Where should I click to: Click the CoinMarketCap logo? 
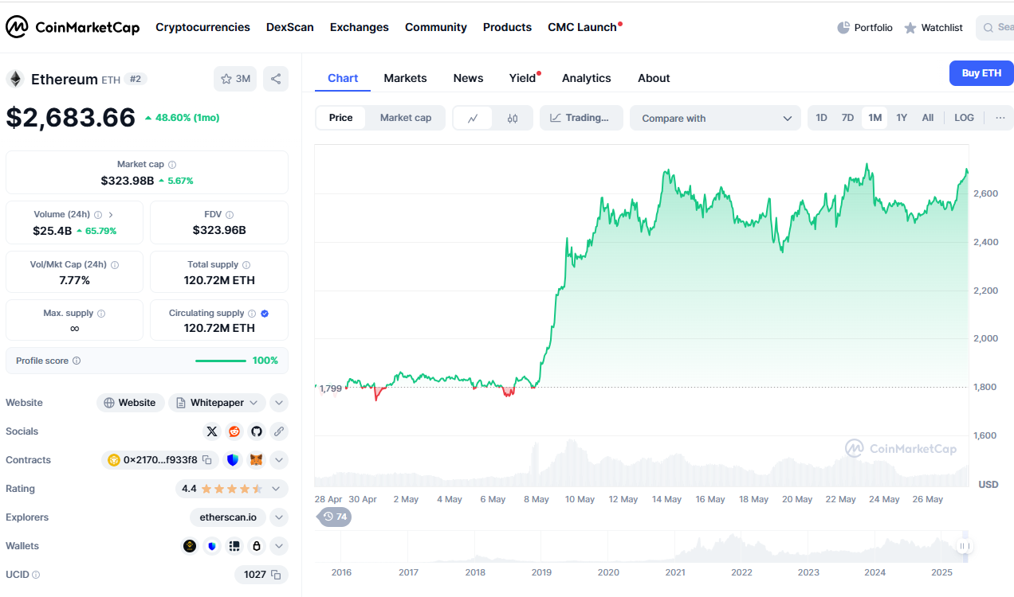point(73,27)
